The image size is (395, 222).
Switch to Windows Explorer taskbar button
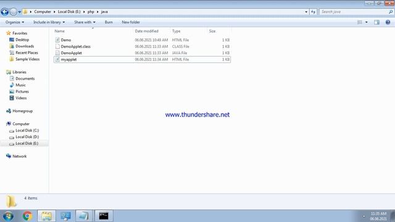point(47,216)
